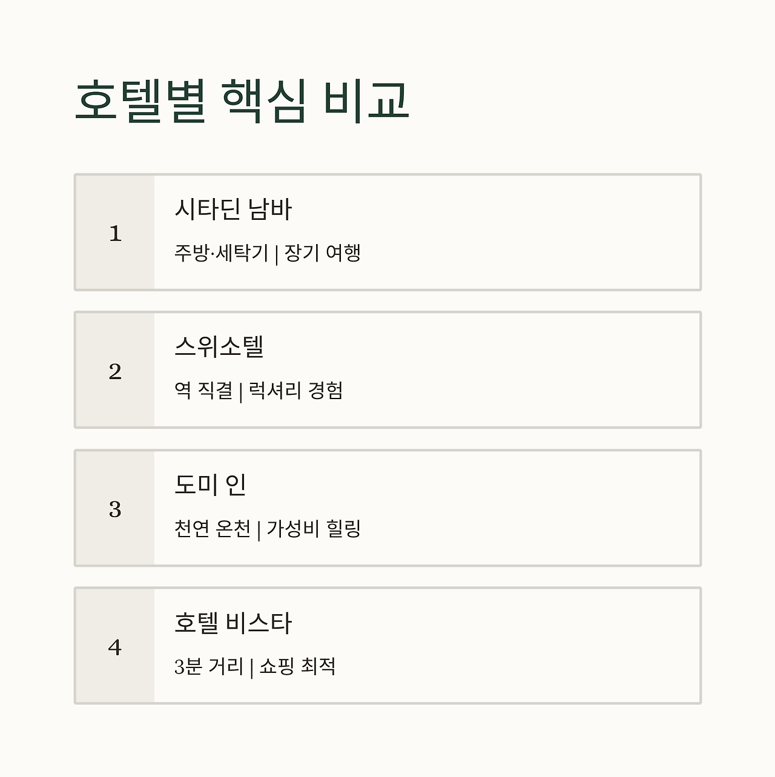Open the 호텔 비스타 hotel name
Image resolution: width=775 pixels, height=777 pixels.
pyautogui.click(x=233, y=623)
